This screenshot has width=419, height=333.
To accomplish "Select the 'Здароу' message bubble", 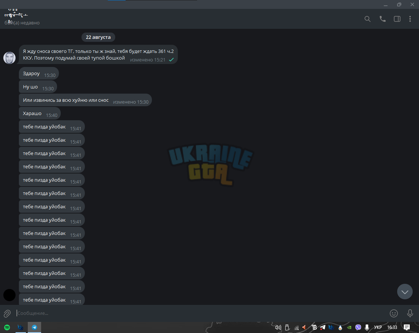I will pos(39,74).
